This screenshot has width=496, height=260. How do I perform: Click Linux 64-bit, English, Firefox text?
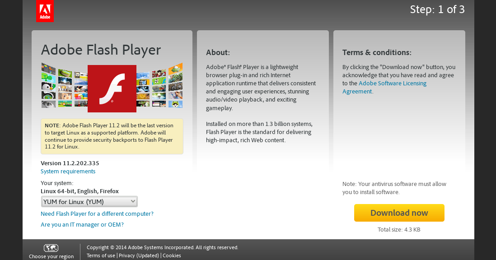[x=80, y=191]
